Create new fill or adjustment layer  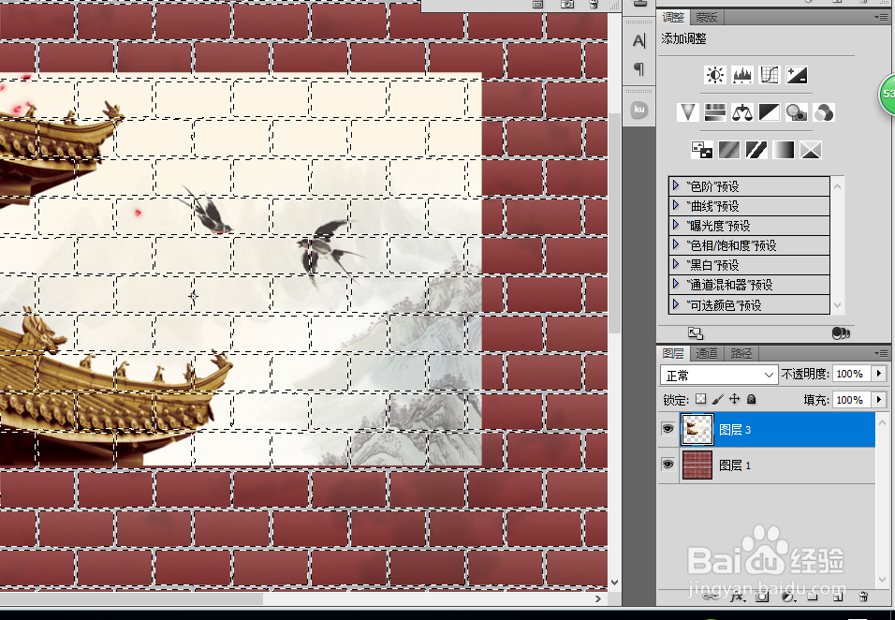(788, 598)
